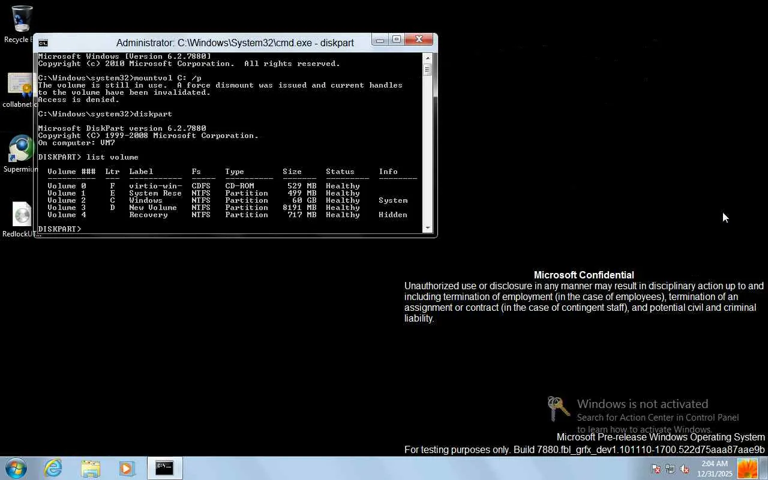
Task: Click the cmd window scrollbar up arrow
Action: [x=427, y=58]
